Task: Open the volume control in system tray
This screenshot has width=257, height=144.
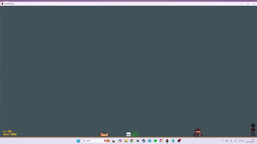Action: tap(243, 141)
